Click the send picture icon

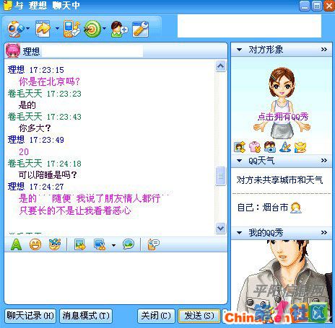80,244
